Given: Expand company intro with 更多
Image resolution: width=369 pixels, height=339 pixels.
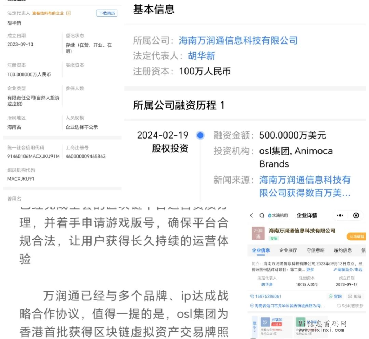Looking at the screenshot, I should tap(310, 270).
